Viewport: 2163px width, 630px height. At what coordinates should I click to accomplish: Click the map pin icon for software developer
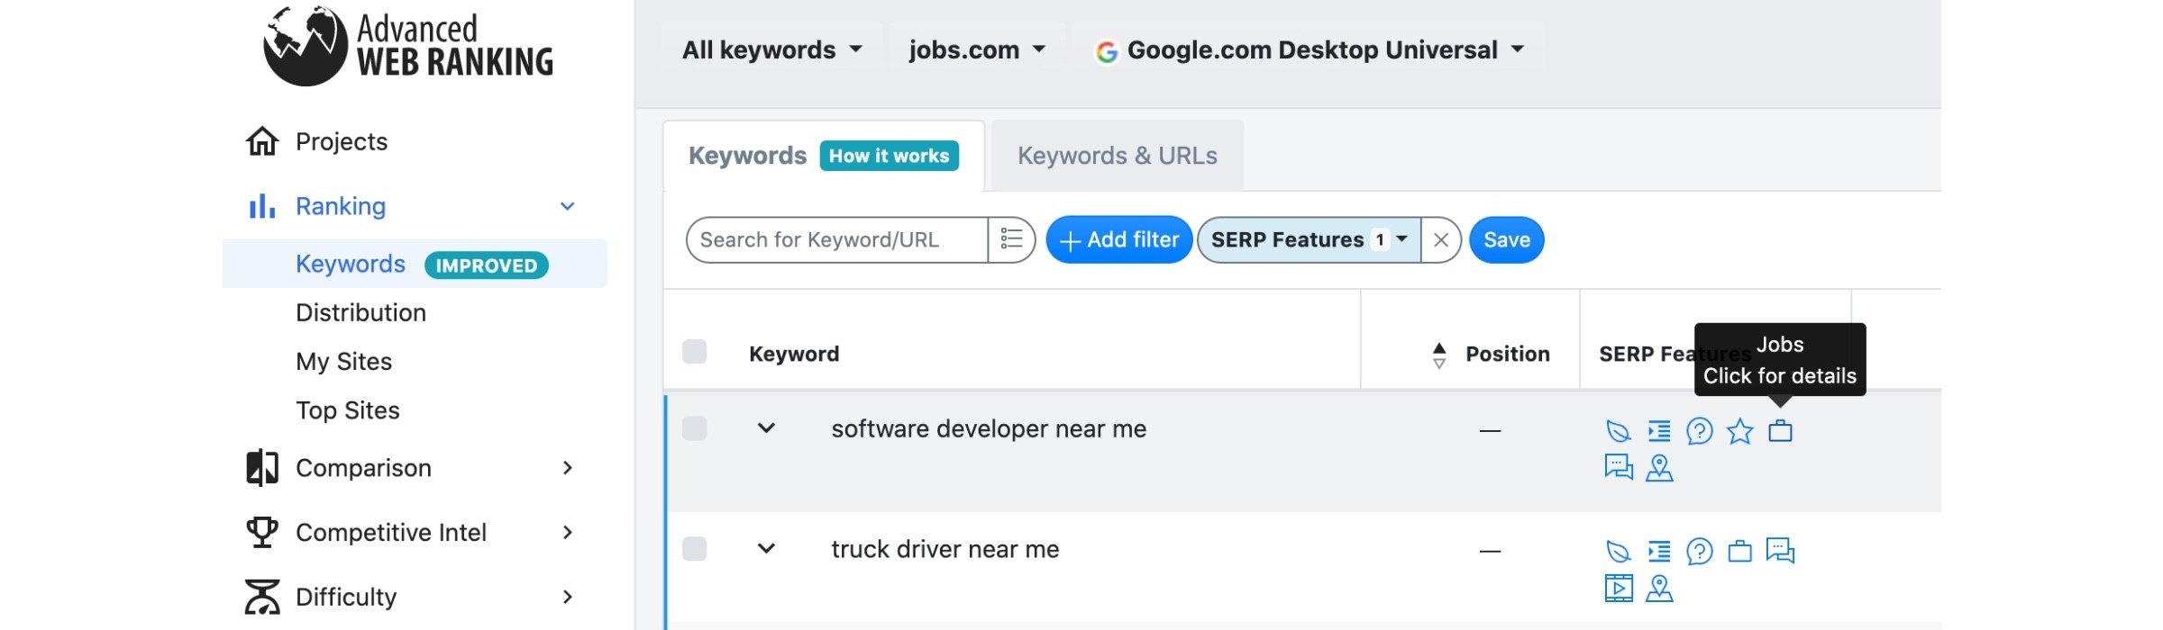click(x=1659, y=467)
